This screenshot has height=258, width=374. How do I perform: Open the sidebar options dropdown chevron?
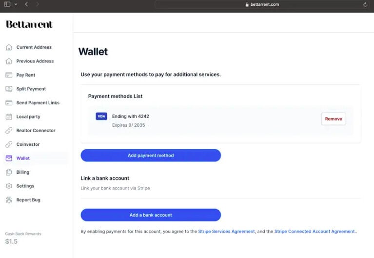[x=16, y=4]
